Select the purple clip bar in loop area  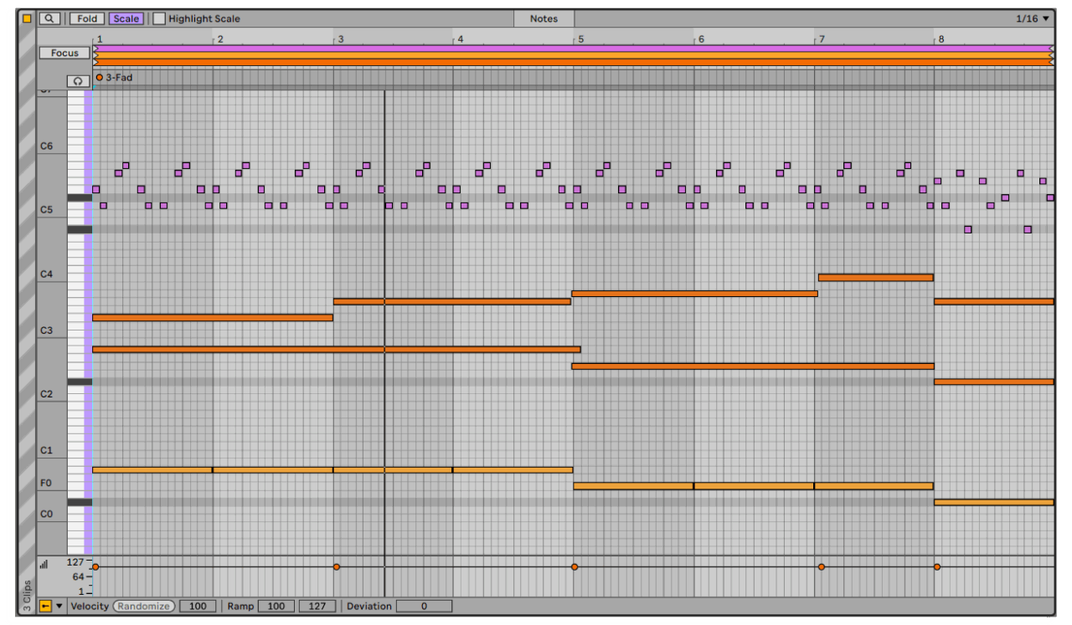574,49
